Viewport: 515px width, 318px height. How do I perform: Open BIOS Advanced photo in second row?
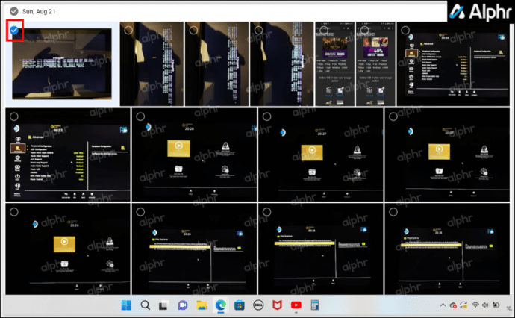68,155
